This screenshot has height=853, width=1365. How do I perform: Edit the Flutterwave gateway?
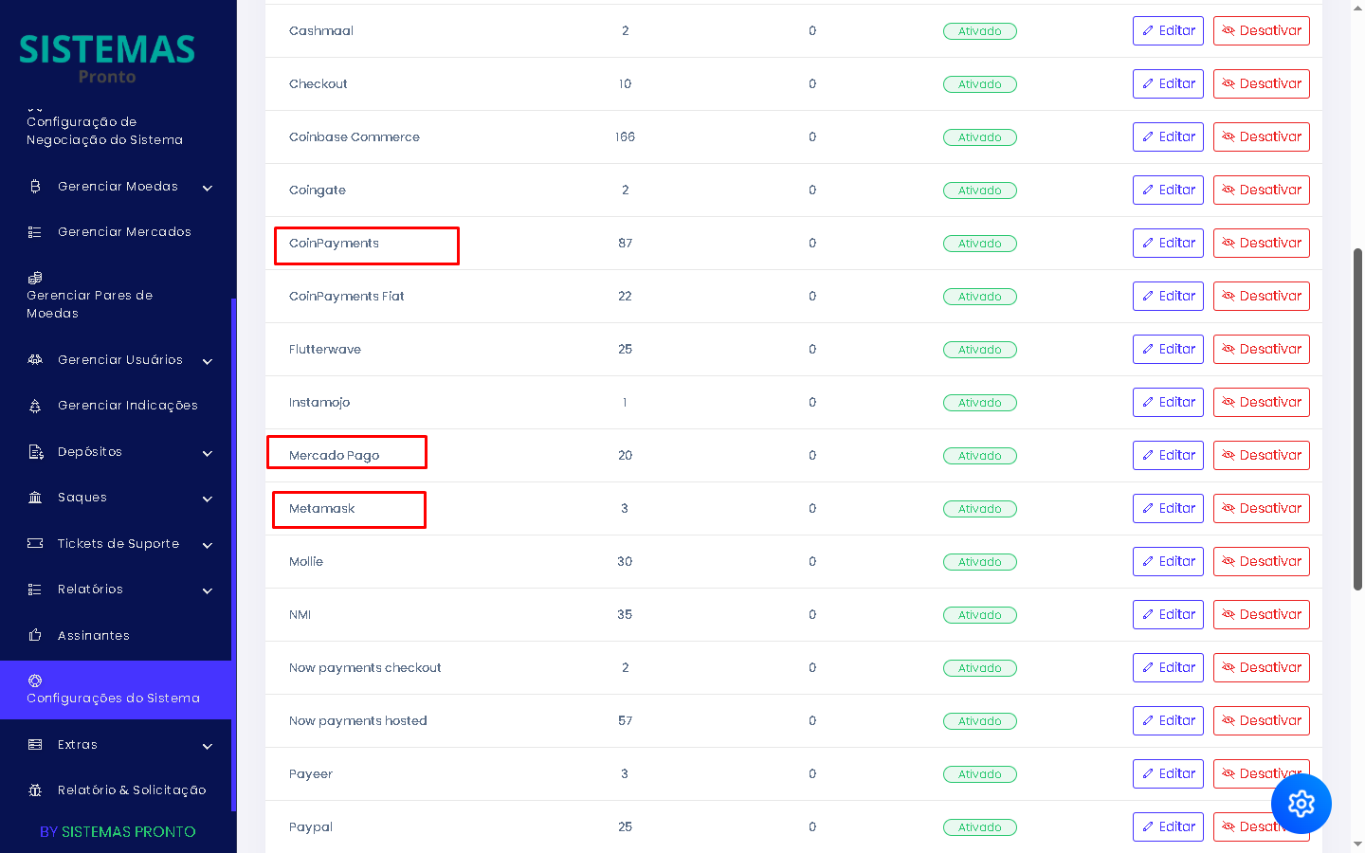point(1168,350)
